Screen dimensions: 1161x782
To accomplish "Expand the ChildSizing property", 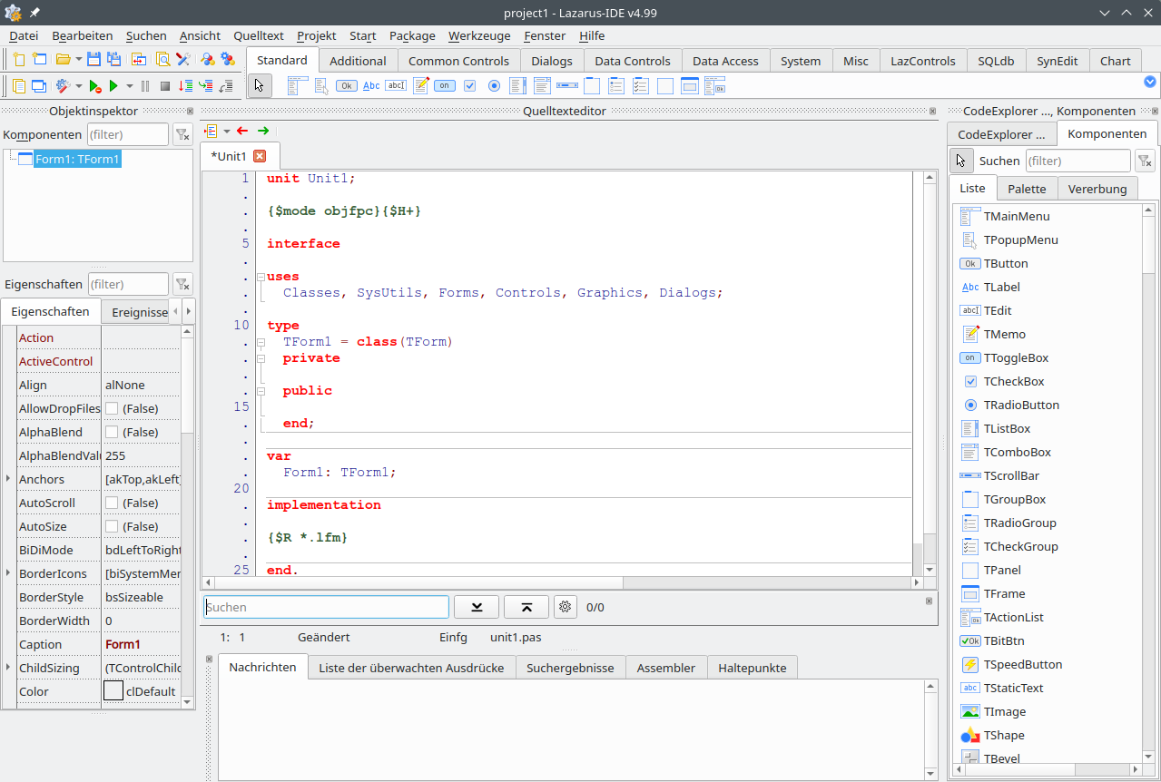I will coord(8,668).
